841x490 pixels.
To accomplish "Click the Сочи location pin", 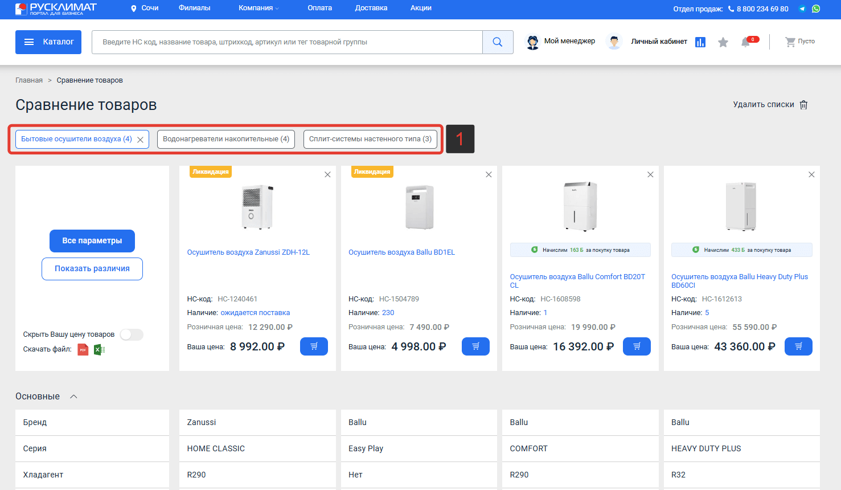I will click(134, 9).
